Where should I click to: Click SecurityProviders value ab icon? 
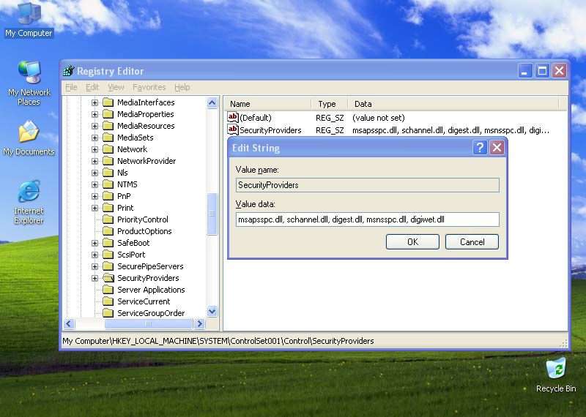(233, 129)
